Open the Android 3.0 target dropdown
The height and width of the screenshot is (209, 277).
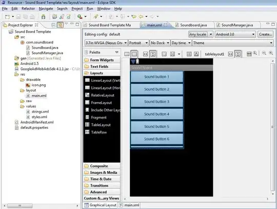(235, 34)
